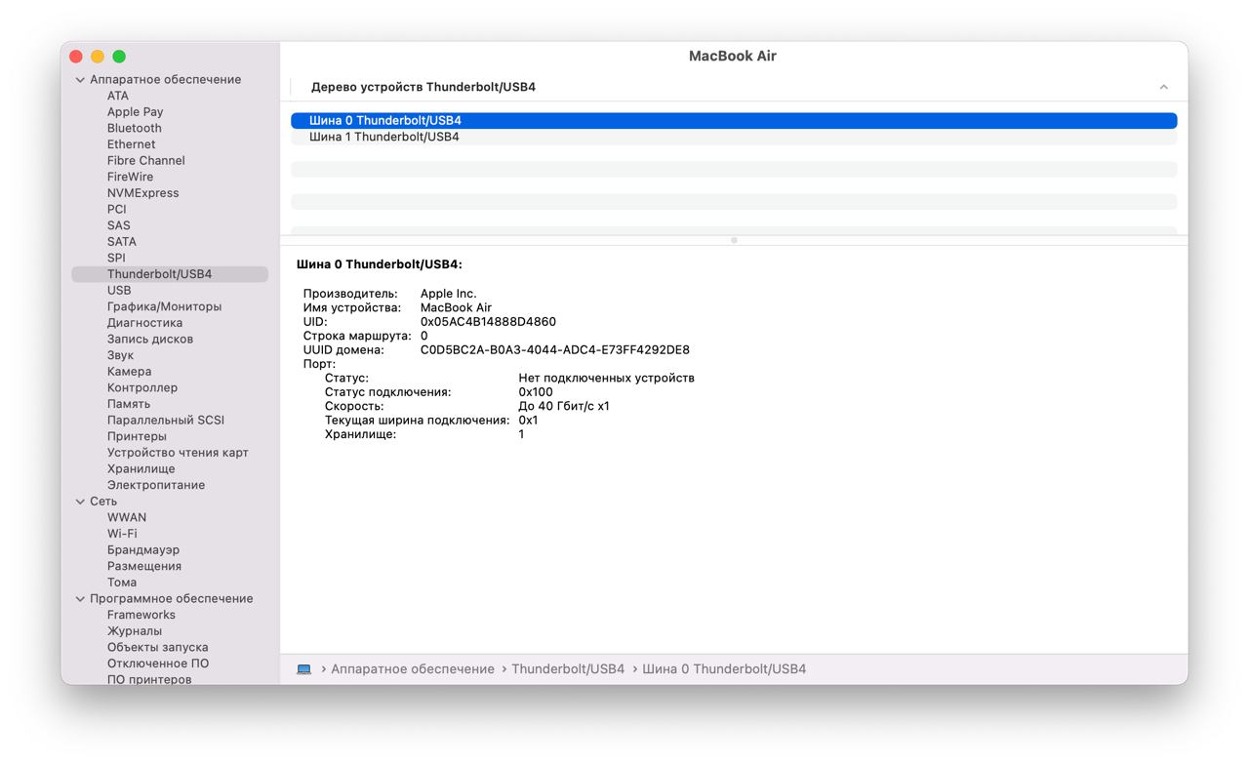
Task: Select Шина 0 Thunderbolt/USB4 row
Action: tap(734, 121)
